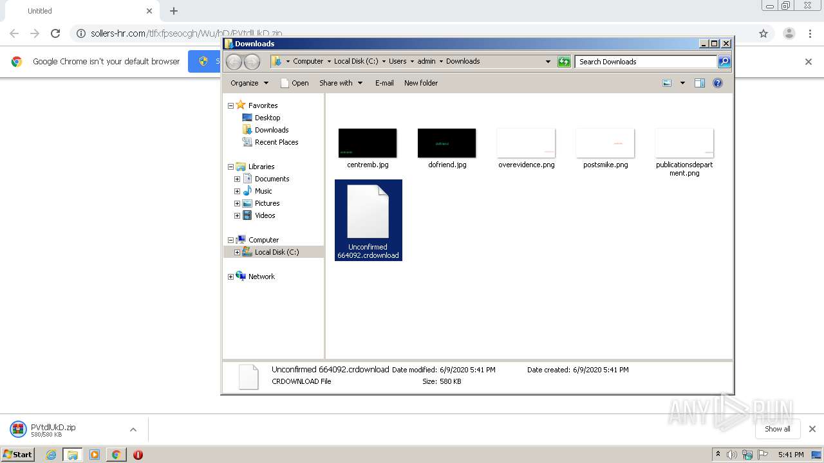The image size is (824, 463).
Task: Click Windows Explorer taskbar icon
Action: click(x=73, y=455)
